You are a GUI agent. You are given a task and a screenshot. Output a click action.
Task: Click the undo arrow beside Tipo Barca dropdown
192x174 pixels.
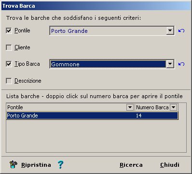coord(181,64)
